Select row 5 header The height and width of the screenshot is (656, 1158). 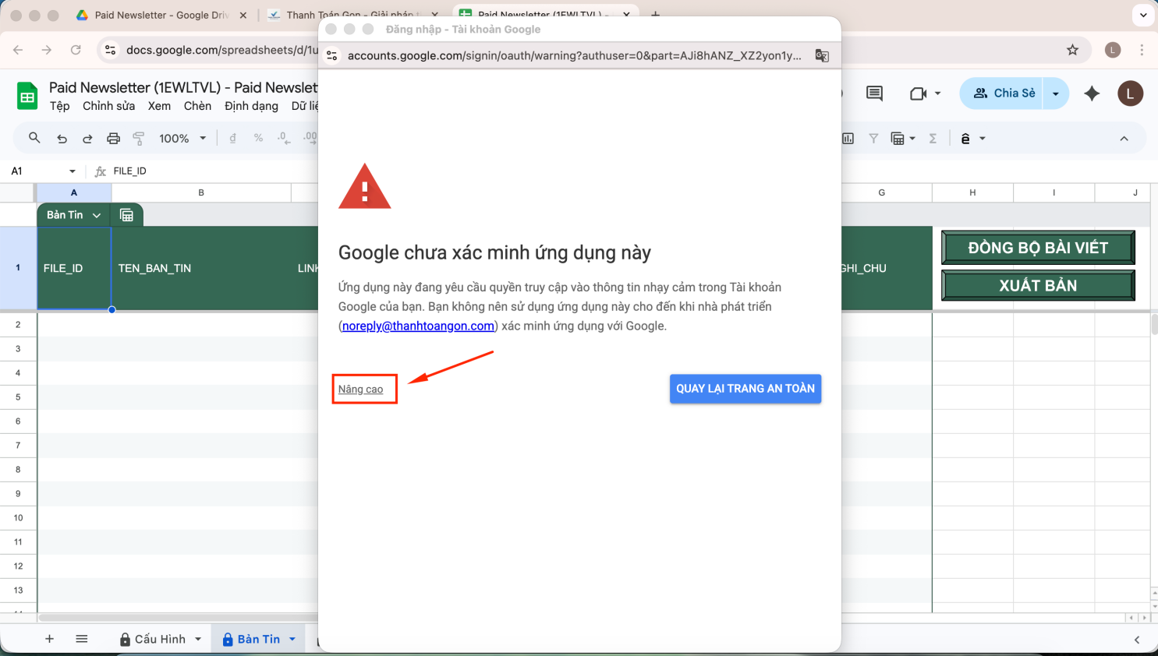(18, 397)
